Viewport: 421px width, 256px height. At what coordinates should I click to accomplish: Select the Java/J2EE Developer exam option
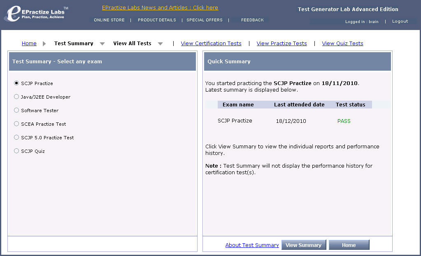coord(16,97)
